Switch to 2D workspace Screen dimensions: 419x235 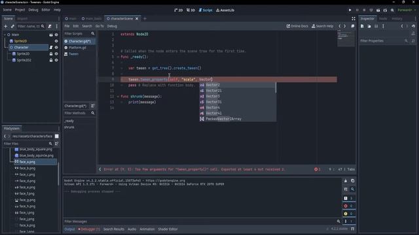click(179, 10)
